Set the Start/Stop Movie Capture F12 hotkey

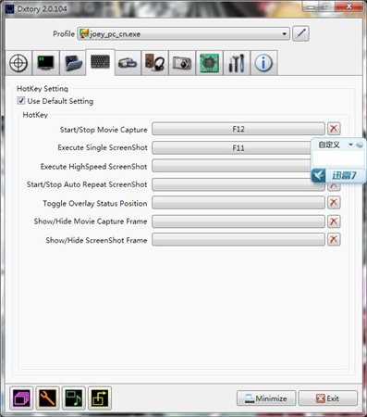click(x=239, y=129)
